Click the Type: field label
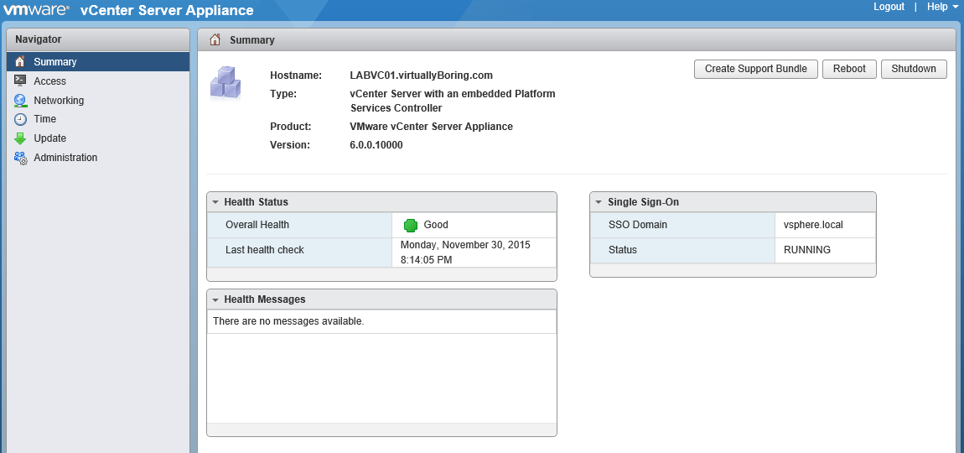The image size is (964, 453). 283,94
